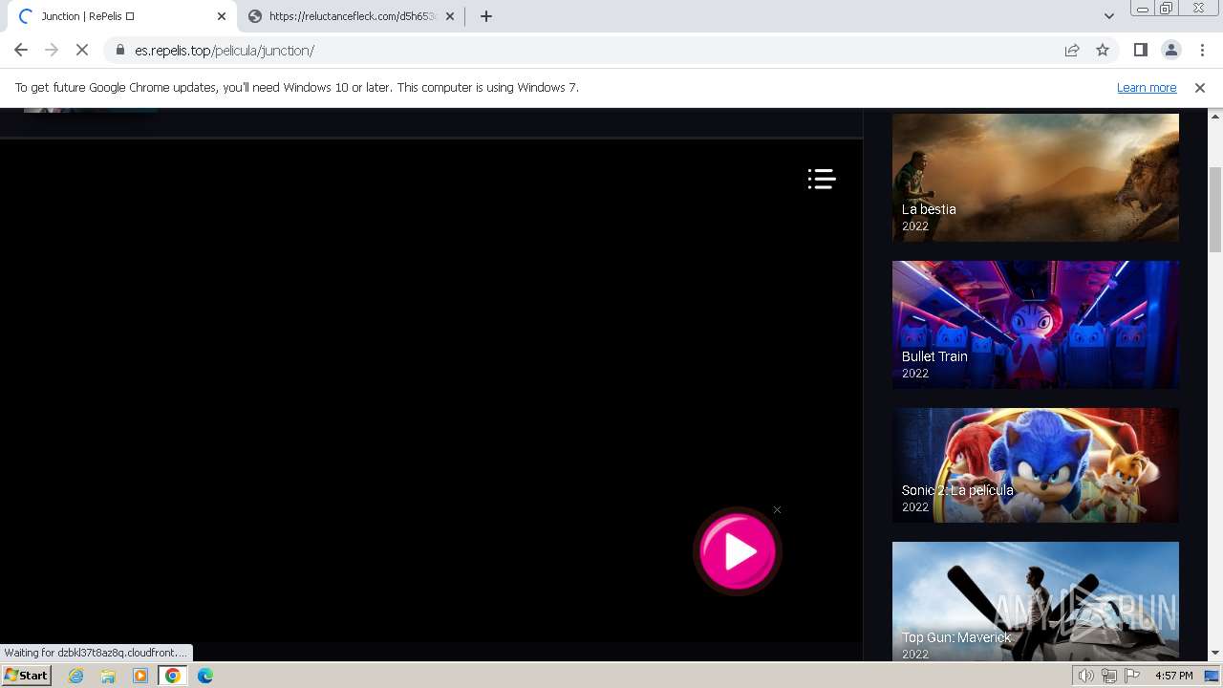Image resolution: width=1223 pixels, height=688 pixels.
Task: Open the player playlist menu icon
Action: 822,179
